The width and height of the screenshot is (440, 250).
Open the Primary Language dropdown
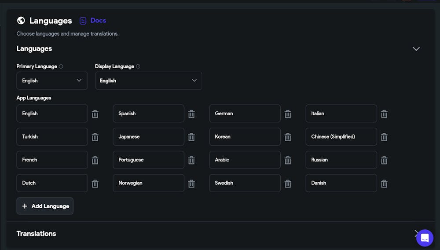pos(52,81)
